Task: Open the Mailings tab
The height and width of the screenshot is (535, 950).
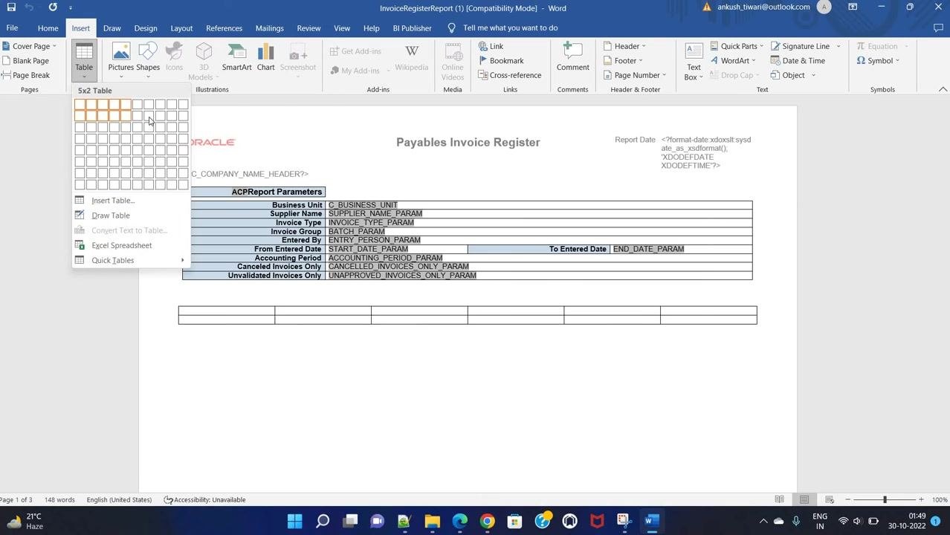Action: (269, 28)
